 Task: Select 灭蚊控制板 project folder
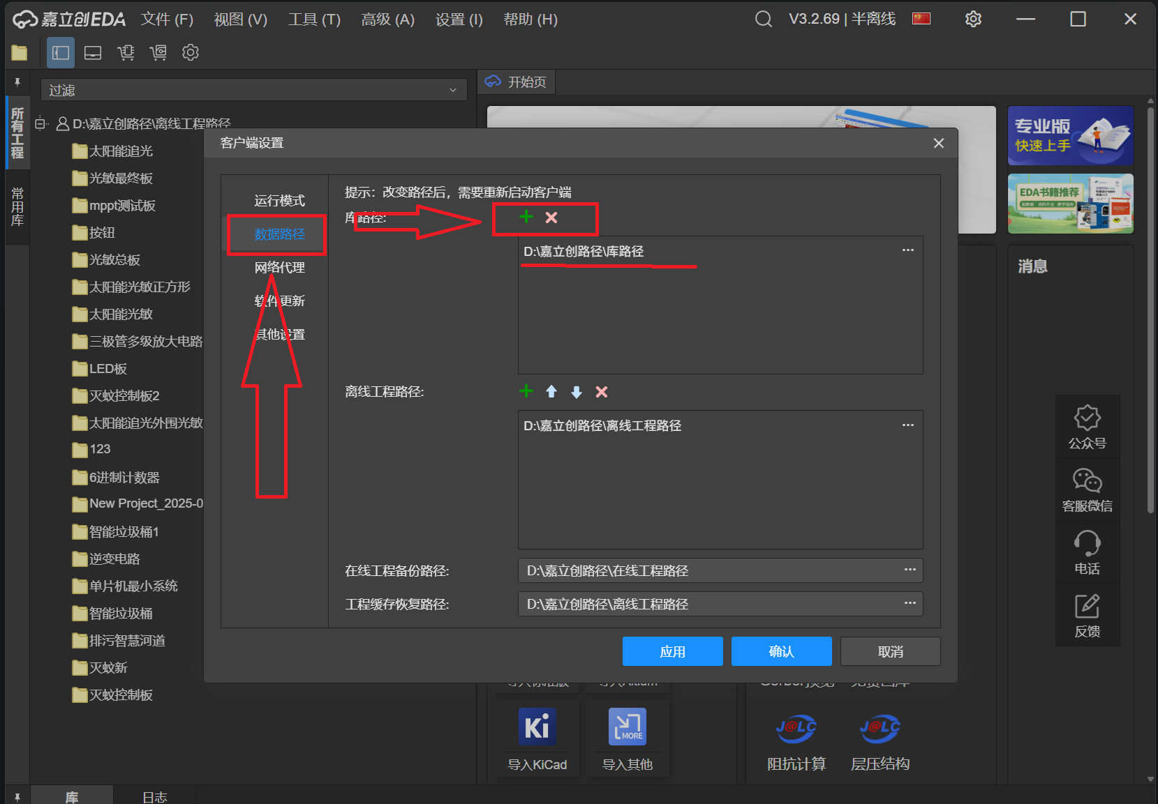[112, 695]
